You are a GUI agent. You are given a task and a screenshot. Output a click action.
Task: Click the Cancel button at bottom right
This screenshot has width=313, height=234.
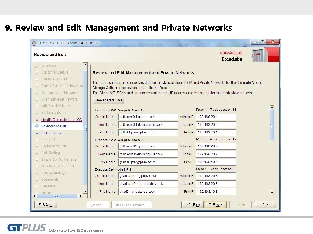[x=265, y=205]
